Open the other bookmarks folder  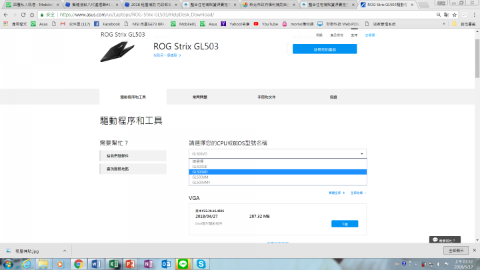click(464, 24)
